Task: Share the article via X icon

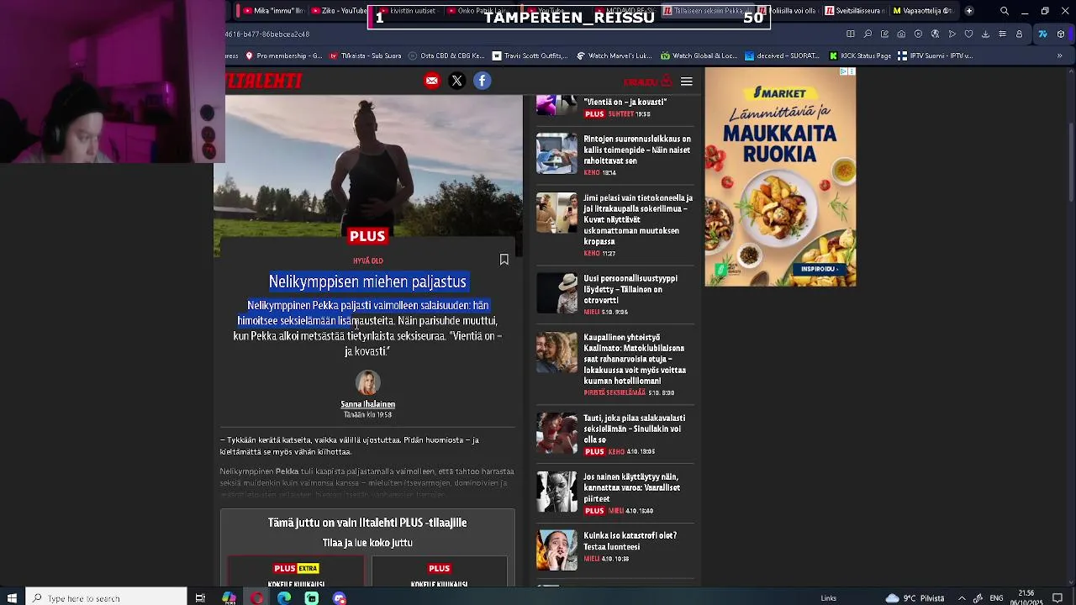Action: click(456, 81)
